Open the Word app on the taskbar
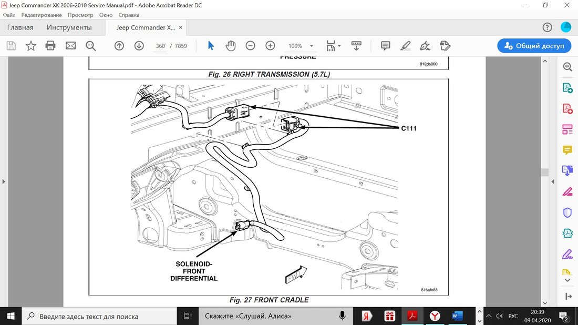Viewport: 578px width, 325px height. [x=457, y=316]
